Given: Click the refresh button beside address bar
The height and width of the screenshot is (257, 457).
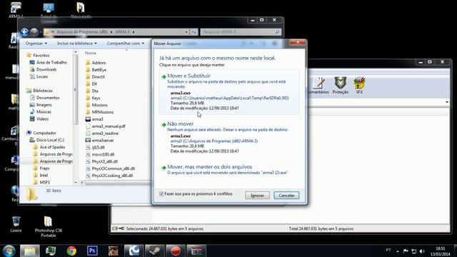Looking at the screenshot, I should [x=194, y=31].
